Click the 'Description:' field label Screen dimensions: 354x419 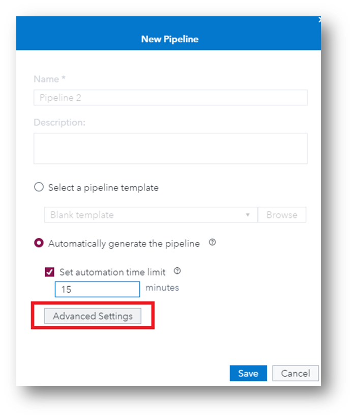pyautogui.click(x=60, y=122)
